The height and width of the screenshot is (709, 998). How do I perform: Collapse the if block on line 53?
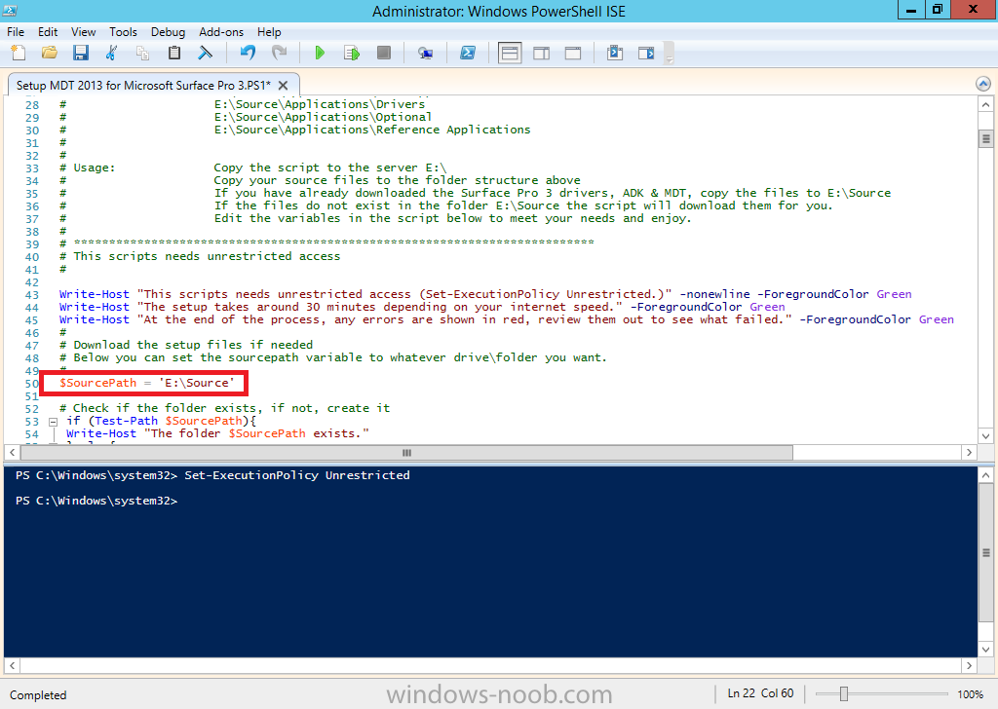click(x=54, y=421)
